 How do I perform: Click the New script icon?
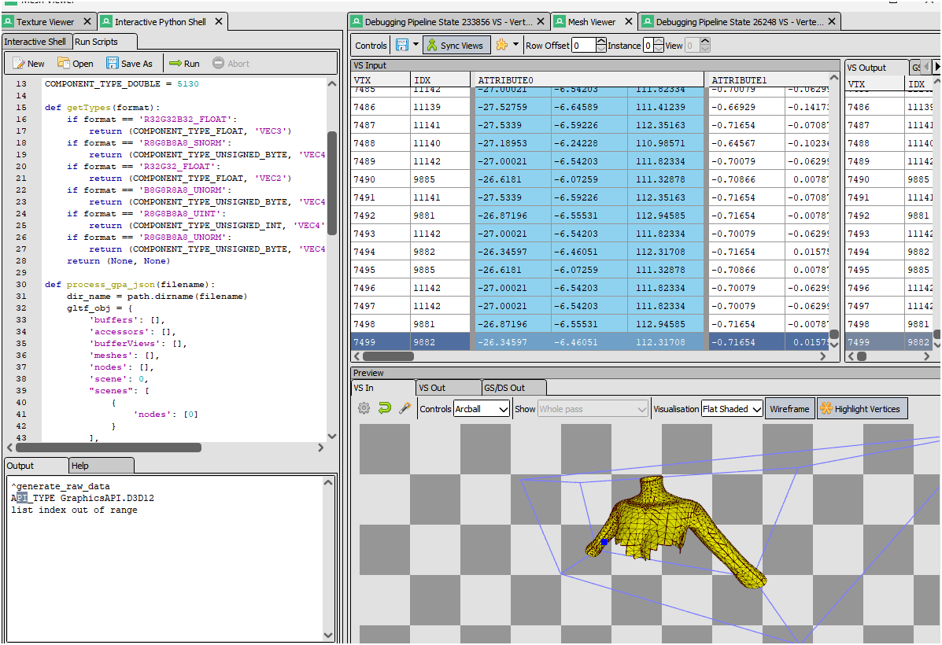coord(19,64)
